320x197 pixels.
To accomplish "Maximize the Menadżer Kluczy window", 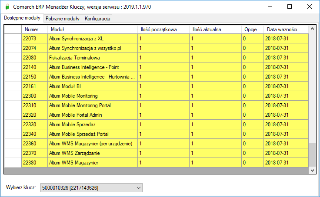I will click(290, 7).
